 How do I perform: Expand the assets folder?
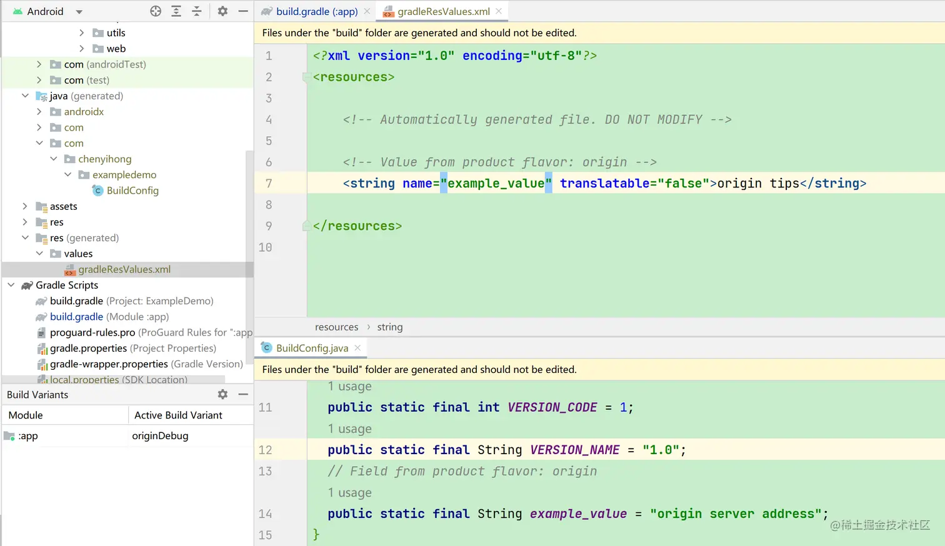pyautogui.click(x=25, y=206)
